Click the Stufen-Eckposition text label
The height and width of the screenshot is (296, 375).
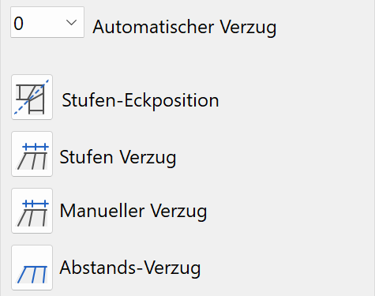coord(141,101)
